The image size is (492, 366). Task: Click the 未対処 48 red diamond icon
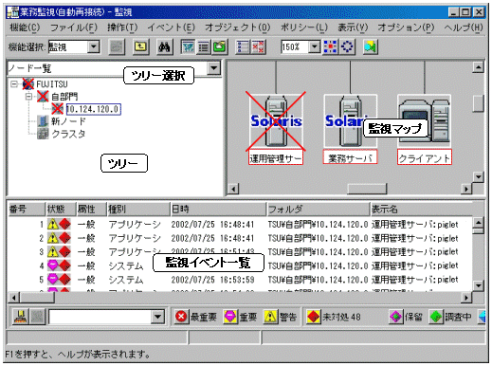314,317
